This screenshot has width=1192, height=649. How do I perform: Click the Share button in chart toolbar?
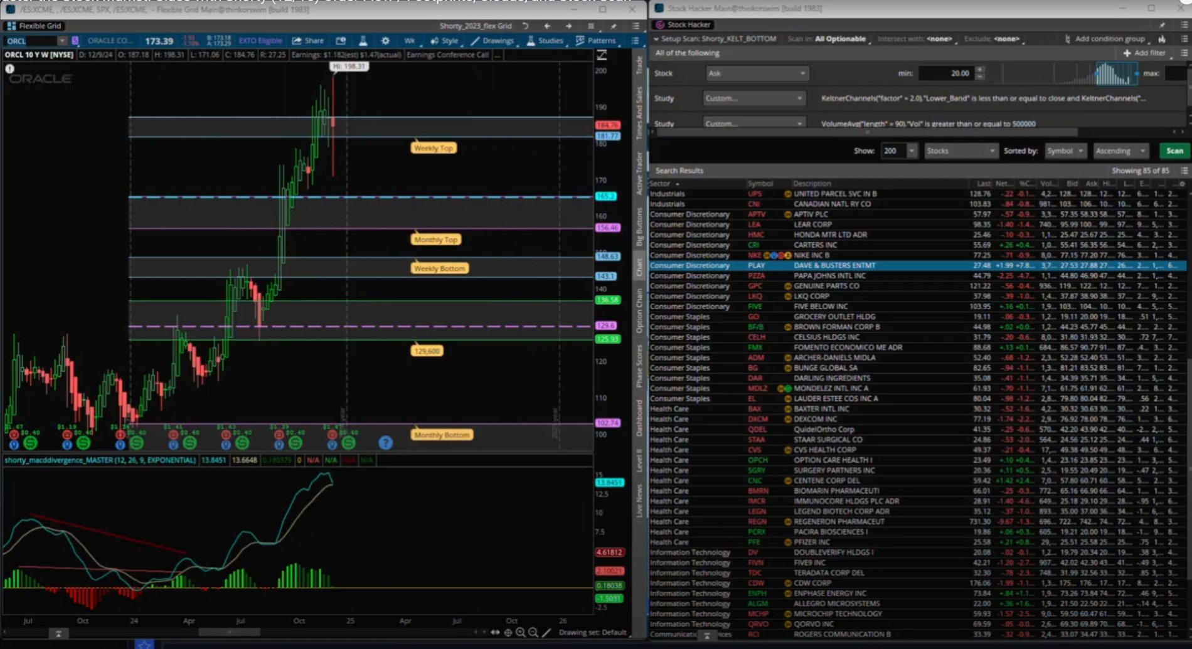(308, 41)
